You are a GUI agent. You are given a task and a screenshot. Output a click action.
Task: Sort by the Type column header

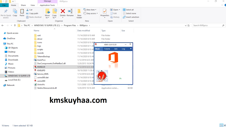[x=104, y=31]
